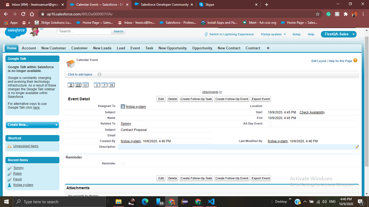Open Visual Studio Code from the taskbar
Viewport: 369px width, 207px height.
(211, 201)
